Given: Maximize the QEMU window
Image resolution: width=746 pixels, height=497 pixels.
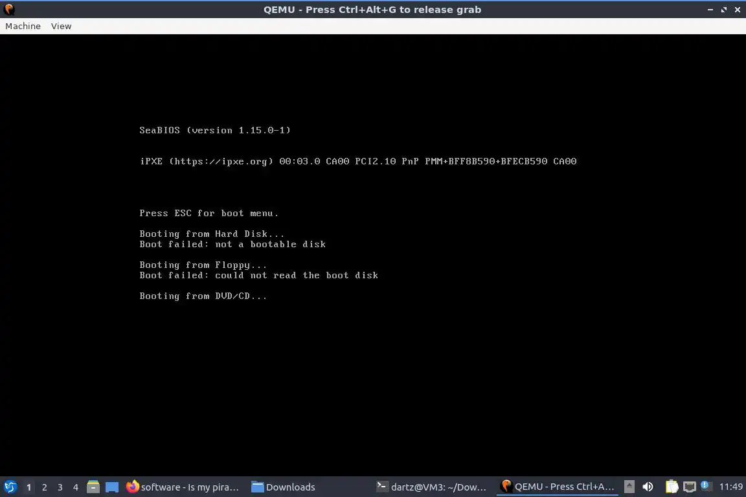Looking at the screenshot, I should pyautogui.click(x=724, y=10).
